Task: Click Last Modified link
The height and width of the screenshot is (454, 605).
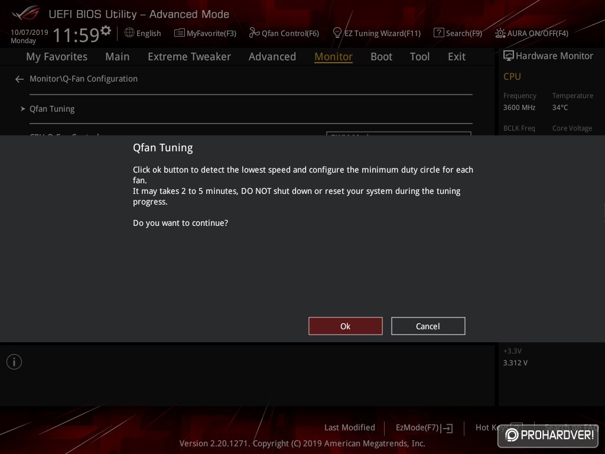Action: [350, 427]
